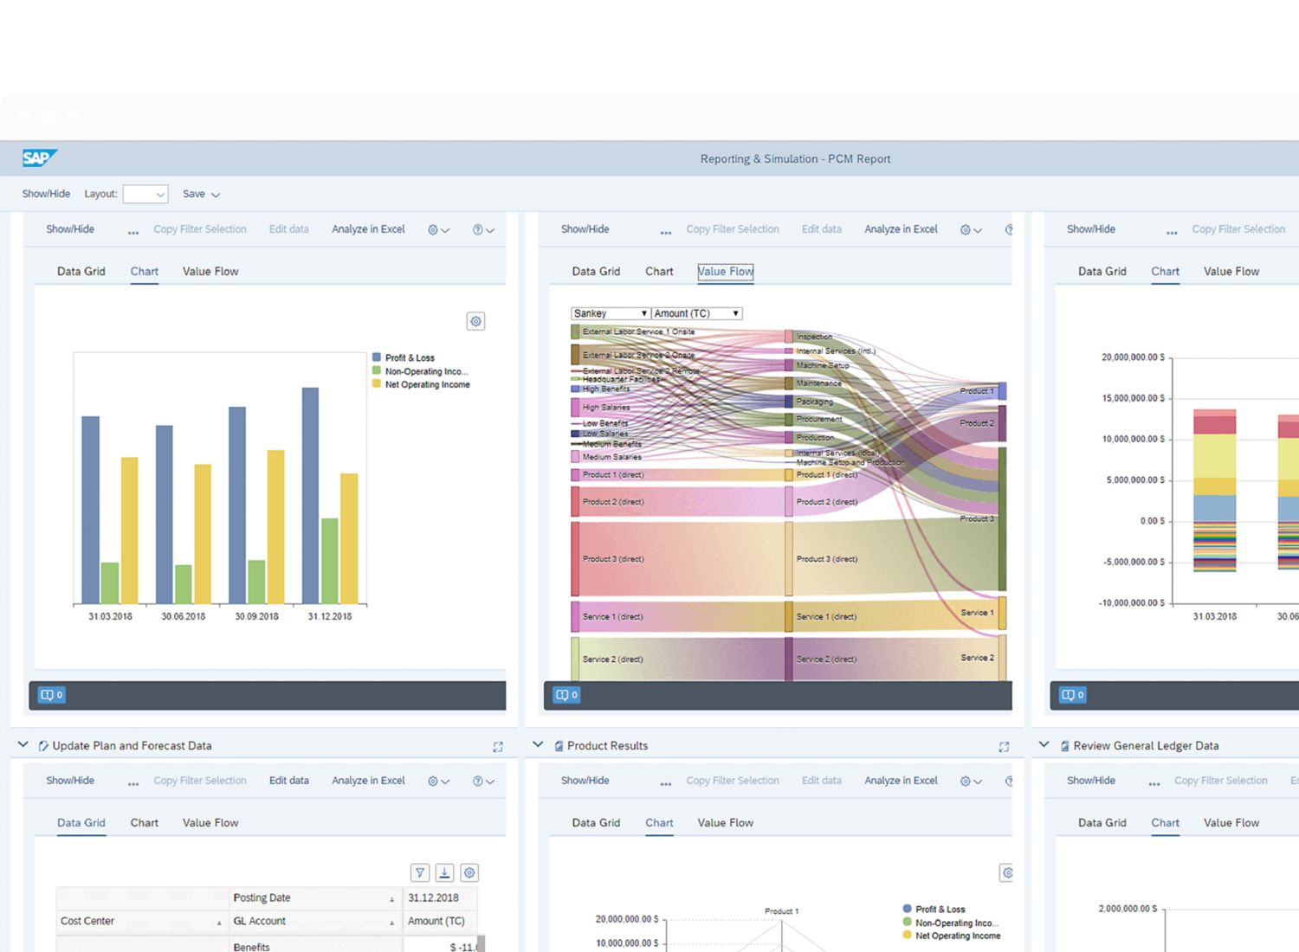The width and height of the screenshot is (1299, 952).
Task: Click the yellow Net Operating Income bar-chart swatch
Action: pyautogui.click(x=377, y=384)
